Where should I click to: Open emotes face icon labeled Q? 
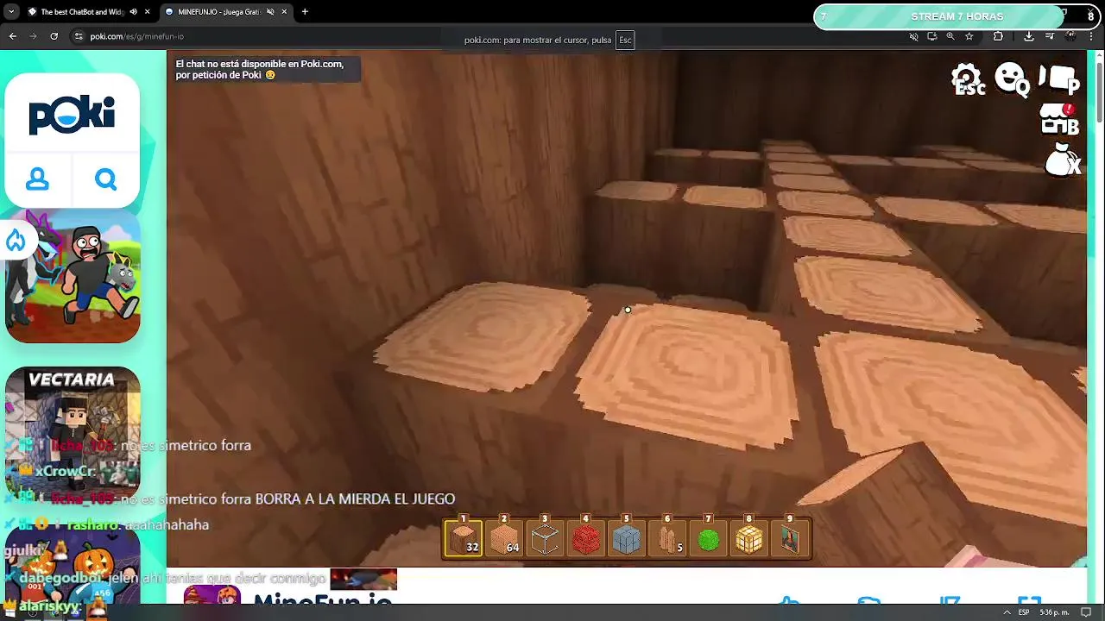pos(1012,80)
